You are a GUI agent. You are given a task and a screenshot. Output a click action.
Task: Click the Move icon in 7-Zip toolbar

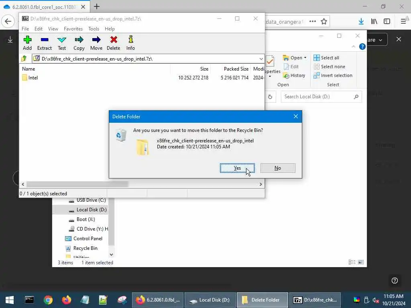click(x=96, y=43)
